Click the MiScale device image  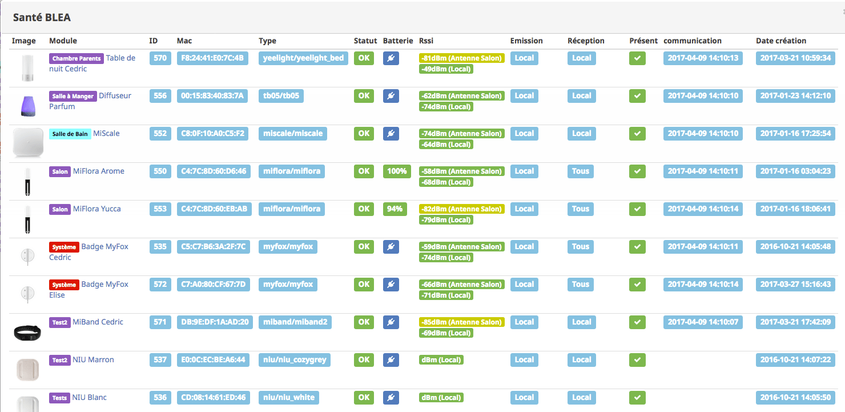click(29, 142)
